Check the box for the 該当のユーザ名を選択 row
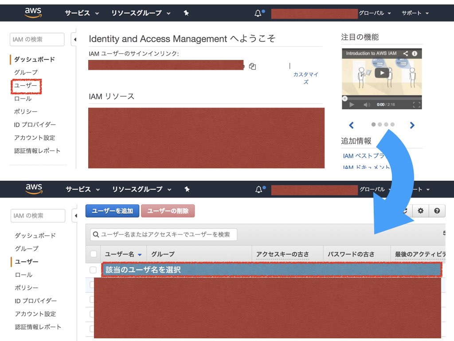Screen dimensions: 454x341 pos(93,270)
